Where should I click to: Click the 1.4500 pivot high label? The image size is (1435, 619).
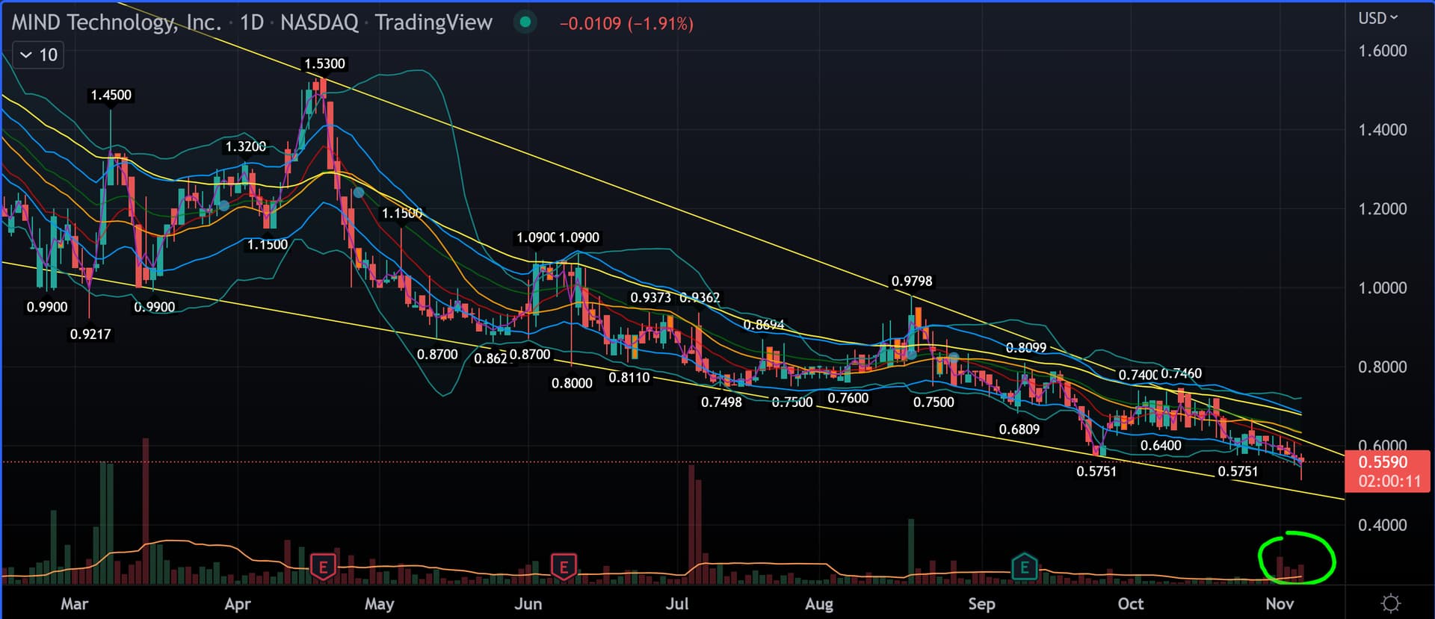tap(111, 96)
